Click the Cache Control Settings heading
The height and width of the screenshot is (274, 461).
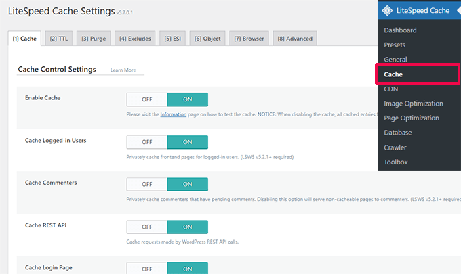click(57, 69)
